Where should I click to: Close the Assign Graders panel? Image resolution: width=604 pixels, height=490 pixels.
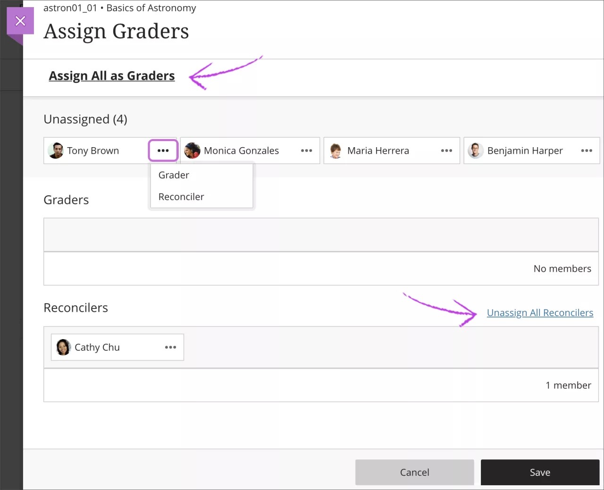pyautogui.click(x=20, y=21)
